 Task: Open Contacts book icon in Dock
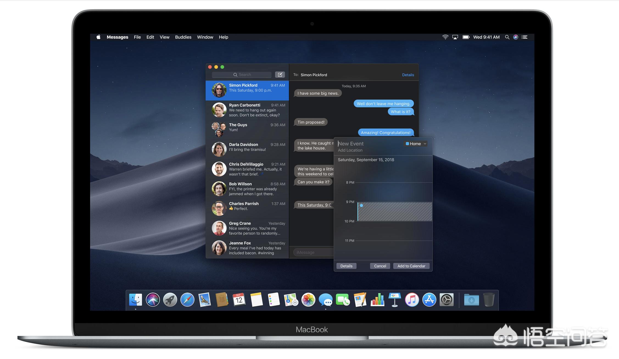[222, 300]
